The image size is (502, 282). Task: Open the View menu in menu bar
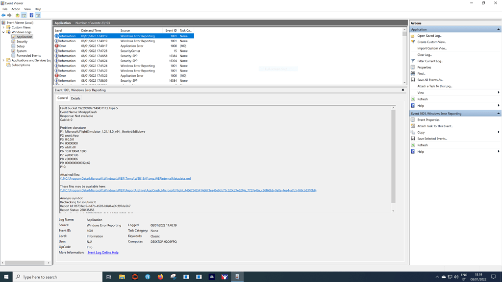(x=27, y=9)
